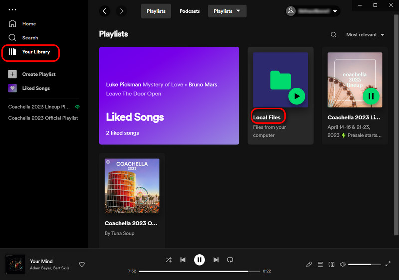Open the Liked Songs card
The image size is (399, 280).
(x=169, y=96)
